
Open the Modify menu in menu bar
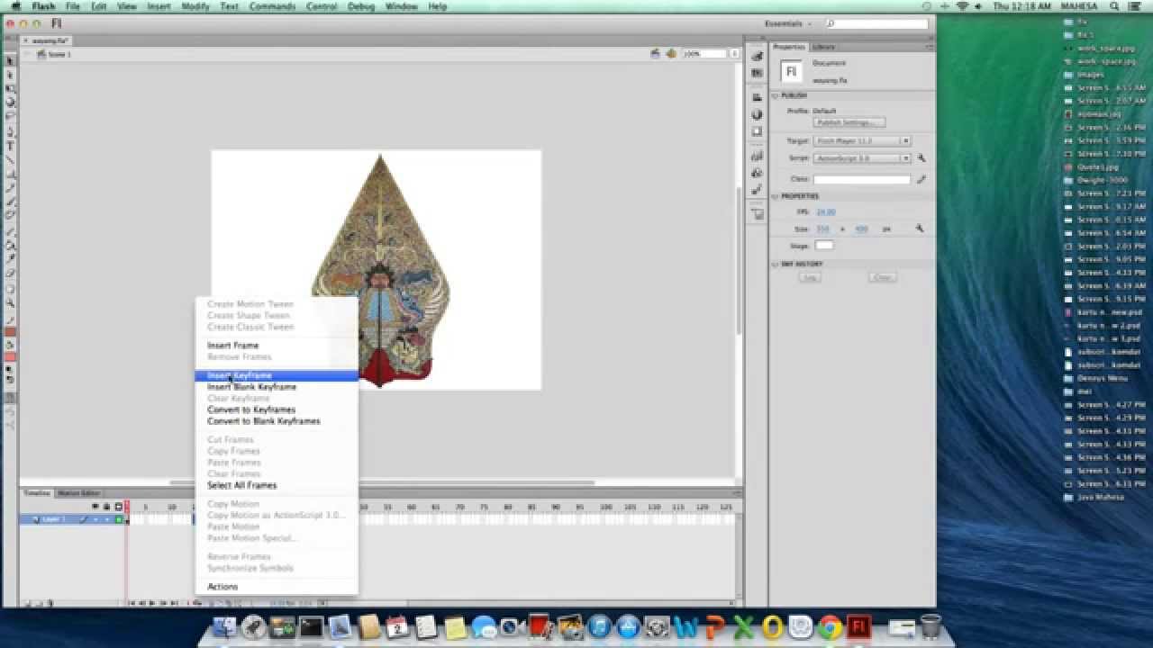[x=195, y=6]
